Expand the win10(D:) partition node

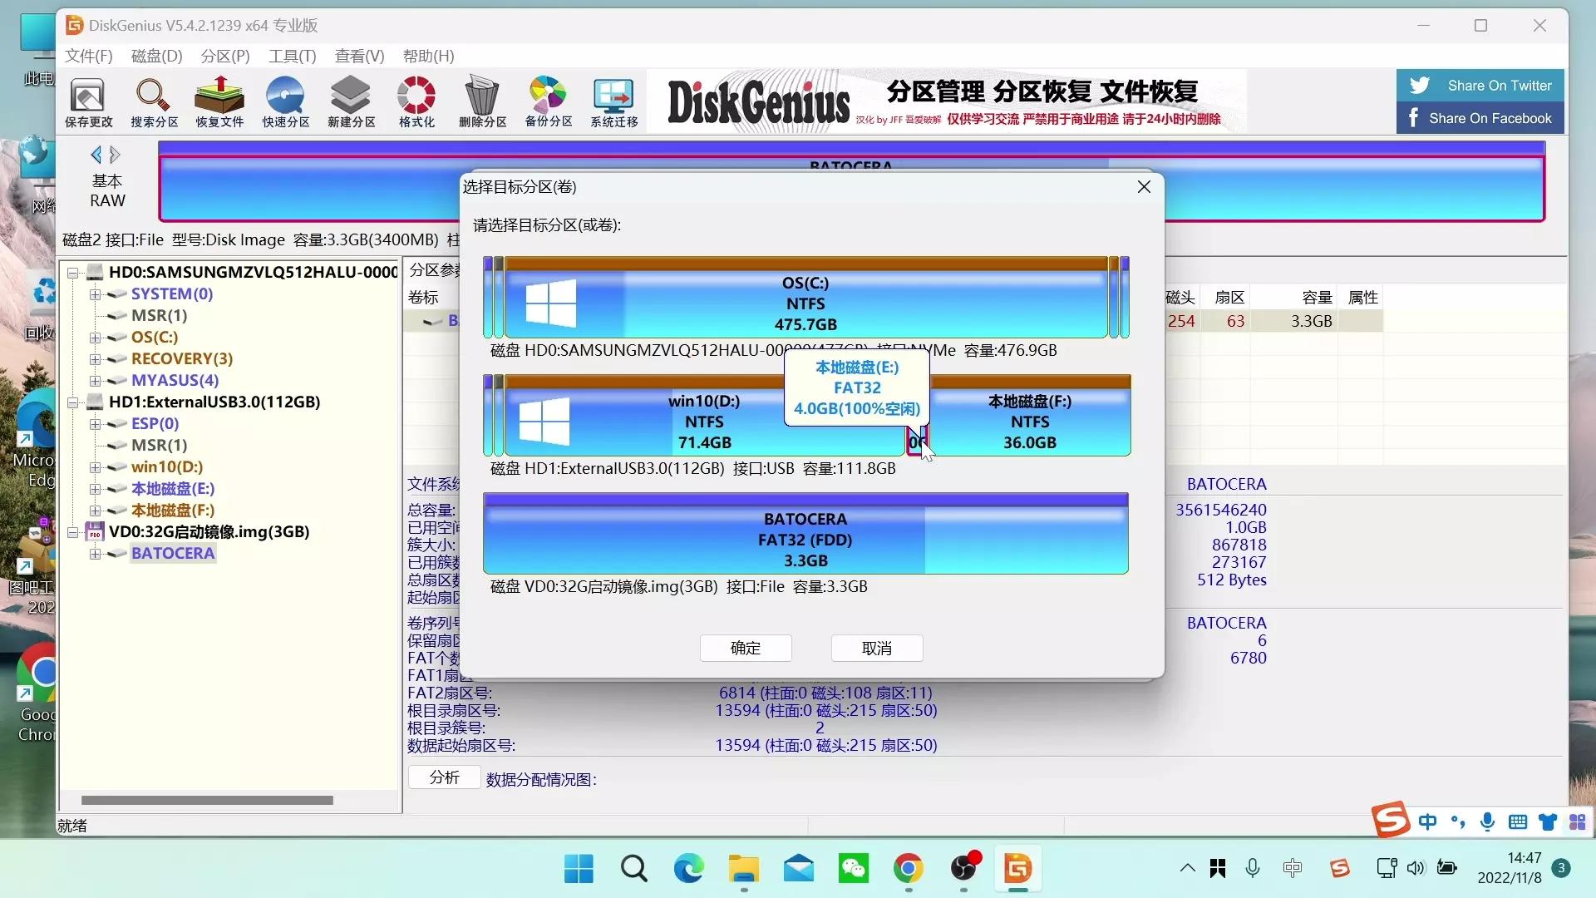(x=94, y=466)
